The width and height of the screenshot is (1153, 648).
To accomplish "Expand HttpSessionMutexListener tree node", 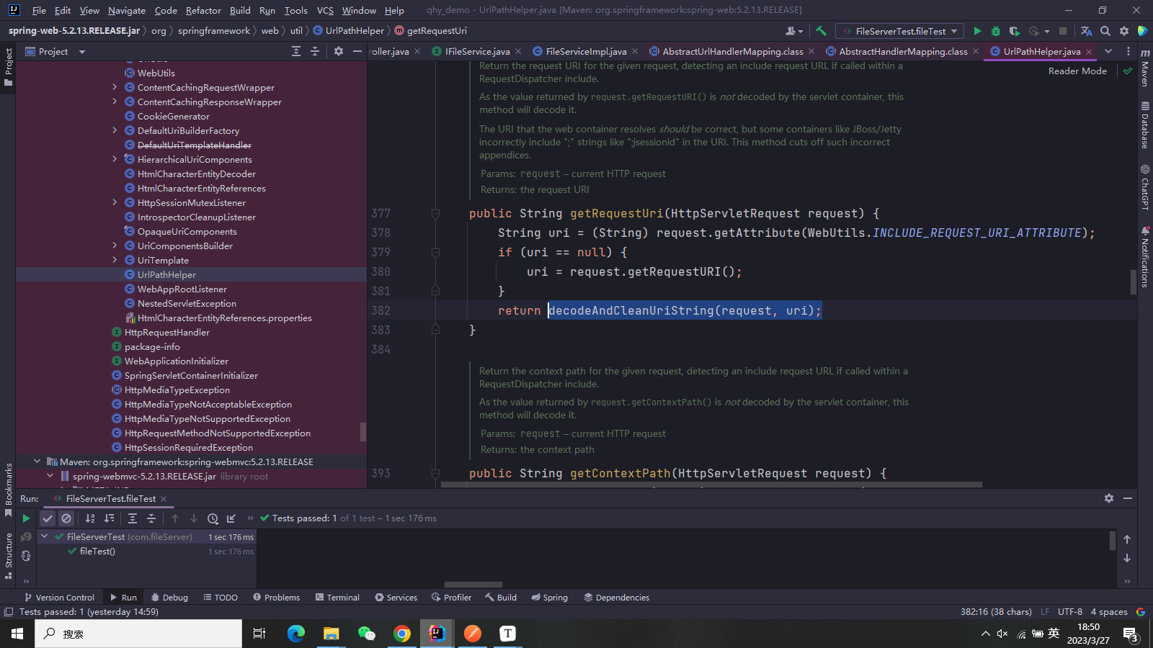I will tap(115, 202).
